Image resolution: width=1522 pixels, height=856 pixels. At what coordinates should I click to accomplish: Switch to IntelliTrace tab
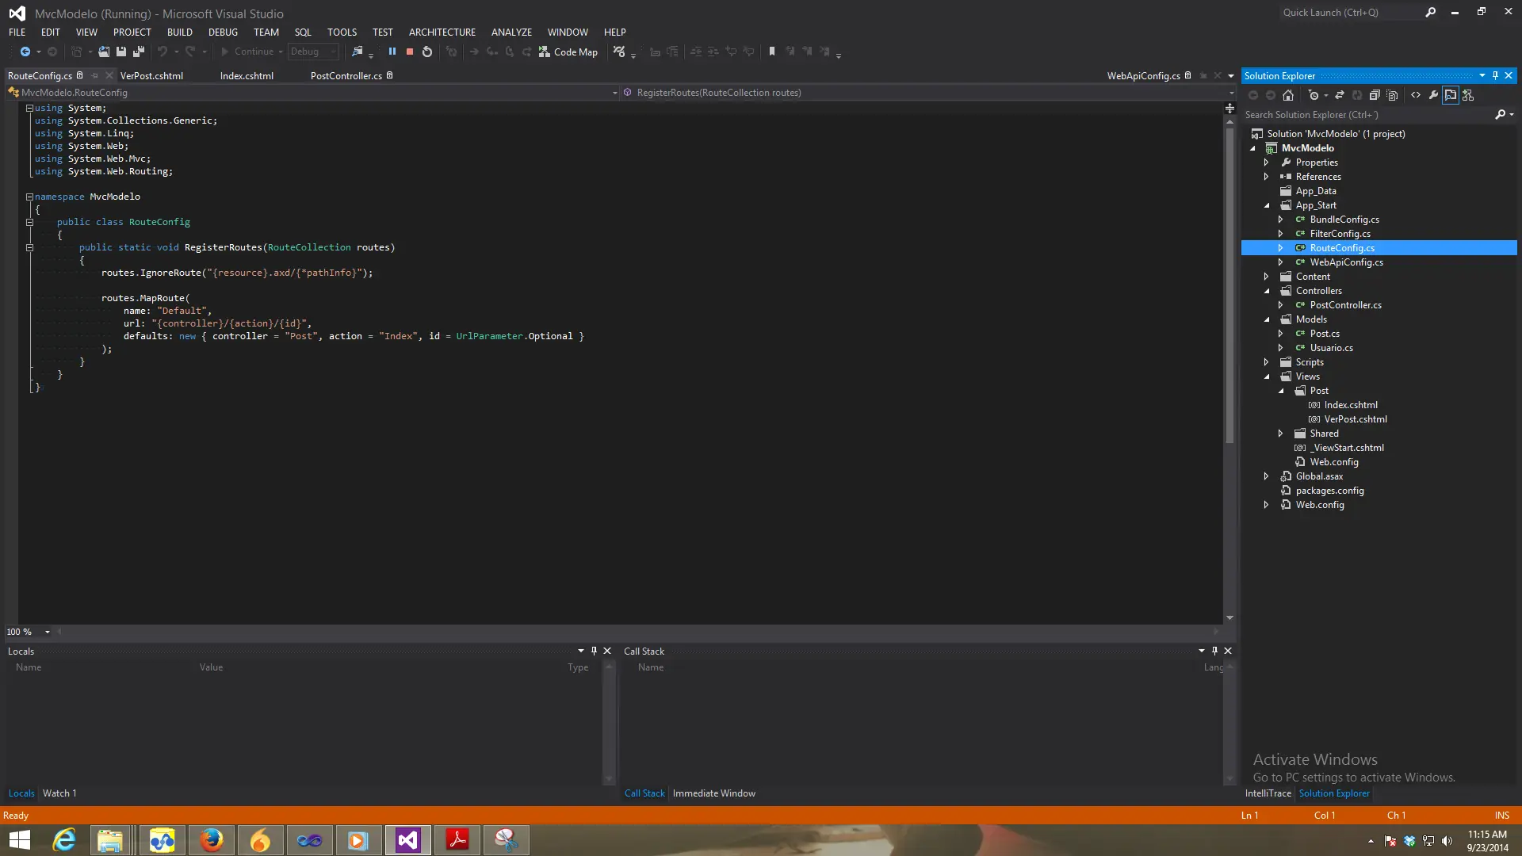(x=1268, y=793)
